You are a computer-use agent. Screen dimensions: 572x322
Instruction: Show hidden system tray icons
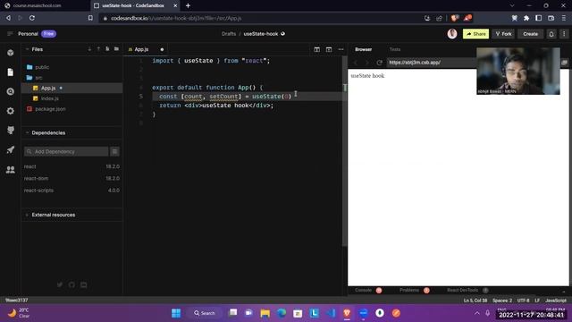476,313
